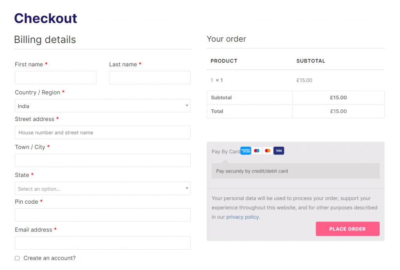
Task: Click the Pin code input field
Action: (103, 215)
